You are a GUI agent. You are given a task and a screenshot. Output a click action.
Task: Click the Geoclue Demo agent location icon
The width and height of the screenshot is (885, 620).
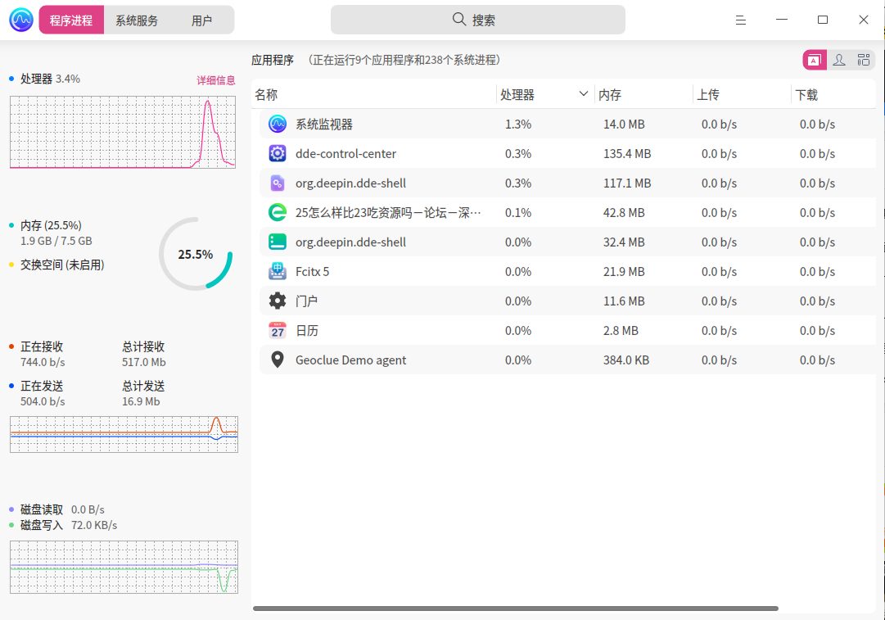tap(278, 360)
